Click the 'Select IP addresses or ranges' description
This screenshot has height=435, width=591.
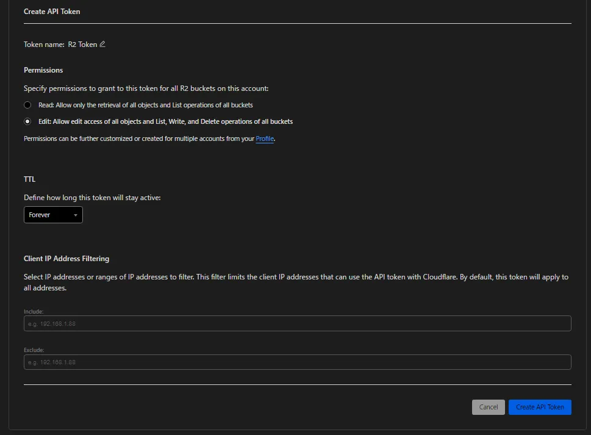point(296,282)
